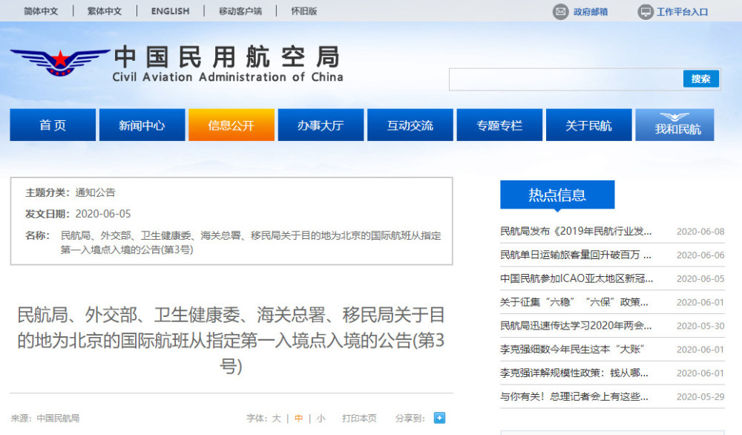Click date 2020-05-29 in hot news
This screenshot has height=435, width=742.
700,396
